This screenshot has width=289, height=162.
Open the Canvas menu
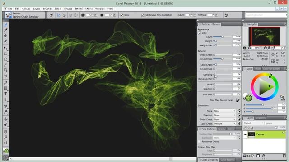pyautogui.click(x=26, y=9)
